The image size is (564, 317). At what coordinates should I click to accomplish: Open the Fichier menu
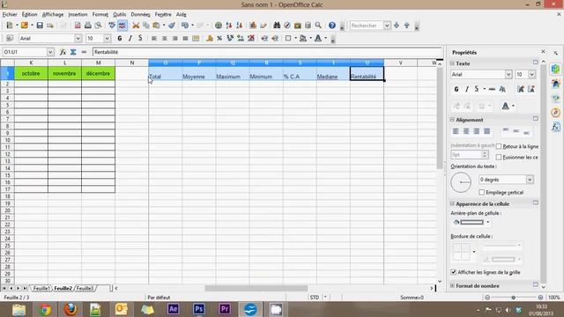pos(10,14)
